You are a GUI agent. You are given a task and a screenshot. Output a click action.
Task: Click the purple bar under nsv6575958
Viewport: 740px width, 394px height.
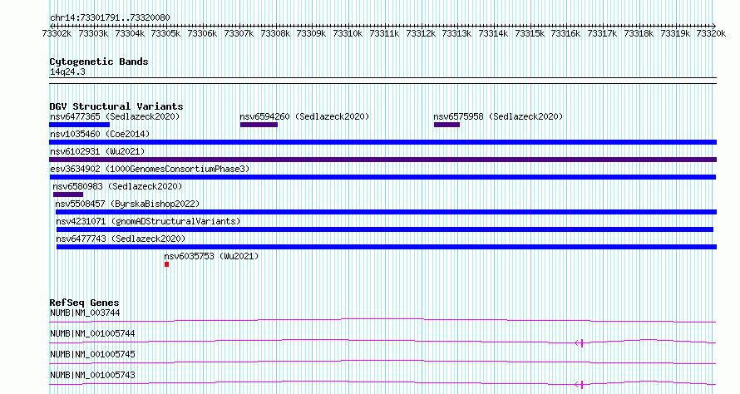pyautogui.click(x=447, y=125)
